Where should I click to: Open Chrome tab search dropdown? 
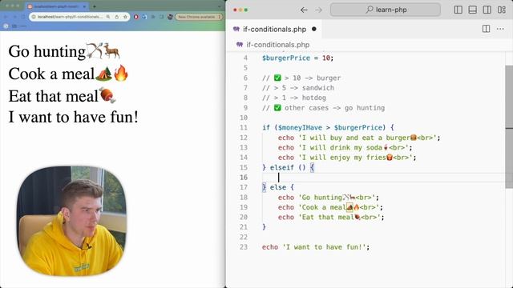[219, 6]
